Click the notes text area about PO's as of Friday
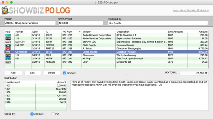 140,96
